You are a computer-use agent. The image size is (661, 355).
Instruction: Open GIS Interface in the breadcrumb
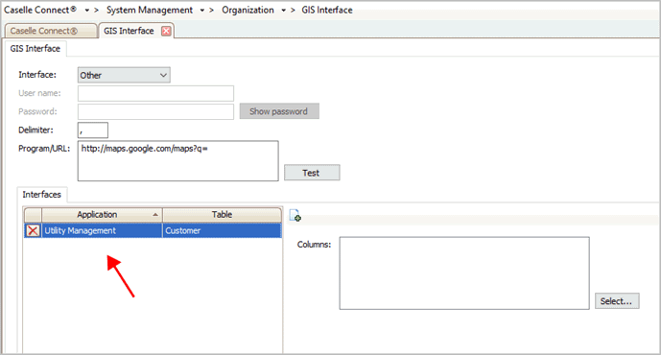point(327,11)
